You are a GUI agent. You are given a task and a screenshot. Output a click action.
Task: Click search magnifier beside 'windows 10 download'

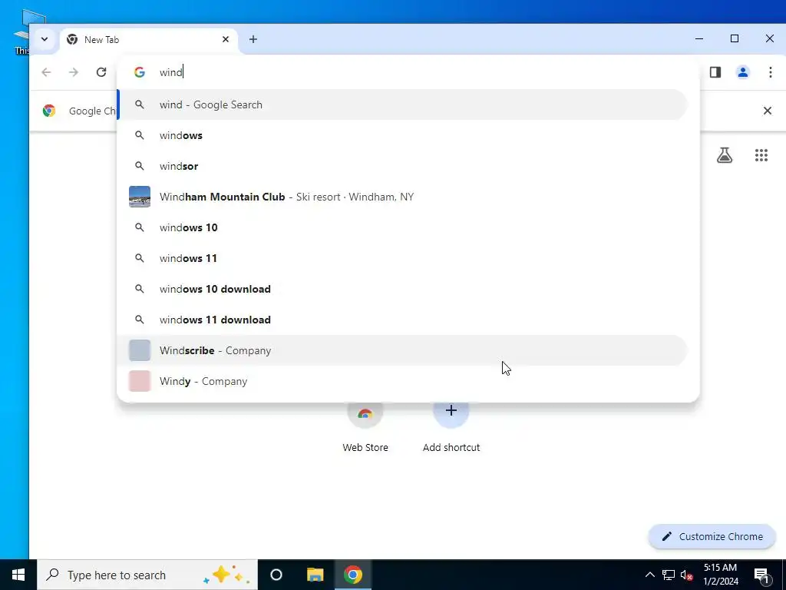click(140, 289)
